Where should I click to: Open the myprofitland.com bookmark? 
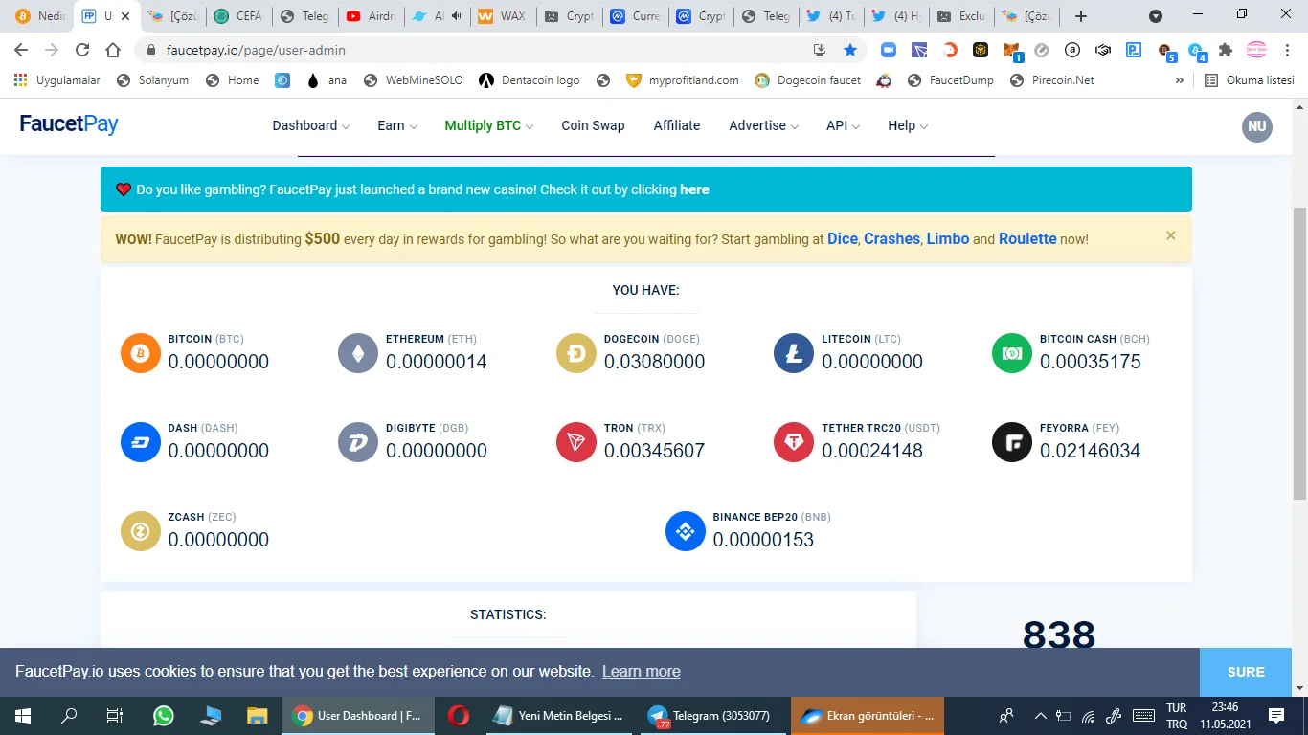pyautogui.click(x=682, y=80)
